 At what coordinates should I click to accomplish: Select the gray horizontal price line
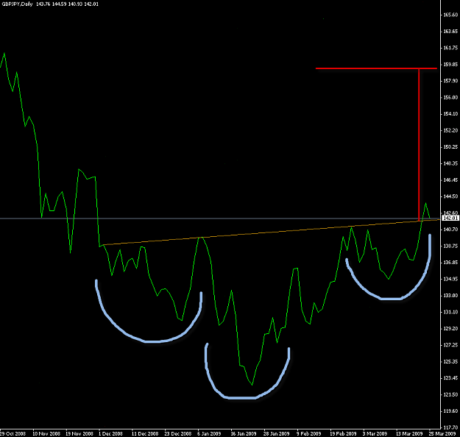tap(220, 218)
